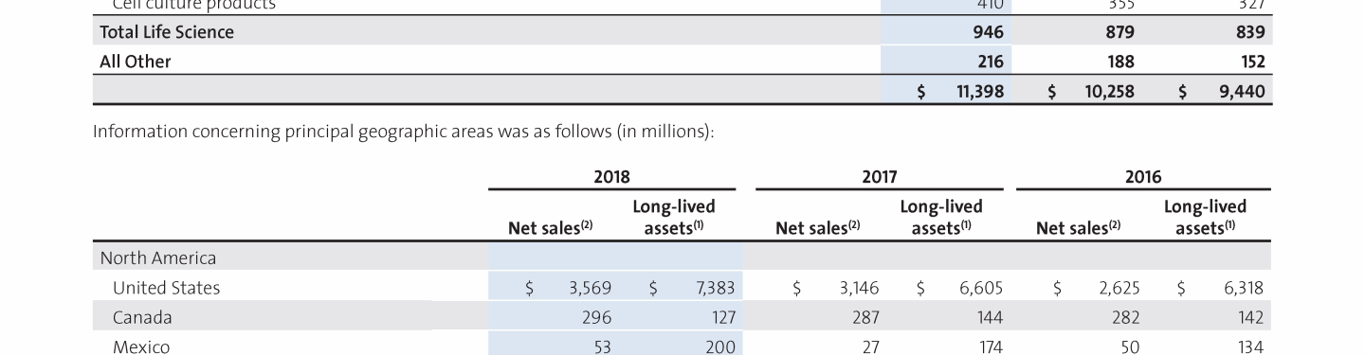Click the 2017 column header
Viewport: 1365px width, 355px height.
(x=880, y=177)
